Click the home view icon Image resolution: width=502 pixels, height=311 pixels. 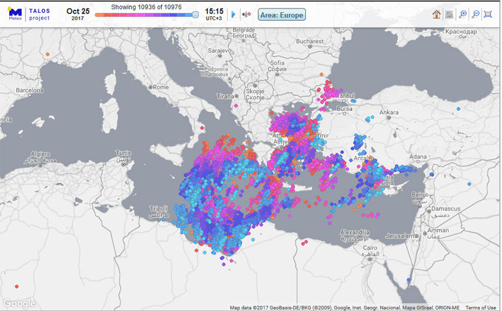pos(436,14)
